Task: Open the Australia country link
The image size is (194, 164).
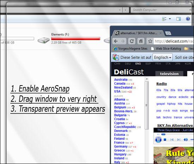Action: pyautogui.click(x=121, y=80)
